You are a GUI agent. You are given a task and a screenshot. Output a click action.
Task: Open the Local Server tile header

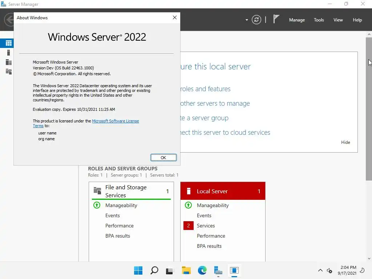coord(223,191)
